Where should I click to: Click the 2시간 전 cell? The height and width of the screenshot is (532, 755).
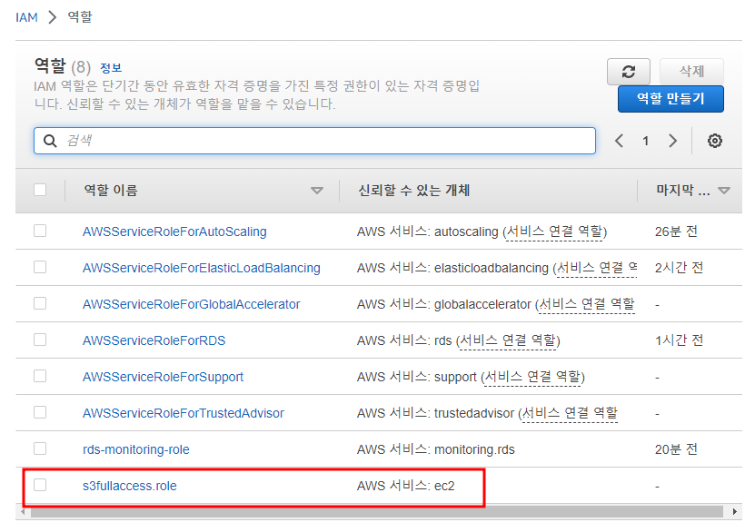(x=679, y=268)
